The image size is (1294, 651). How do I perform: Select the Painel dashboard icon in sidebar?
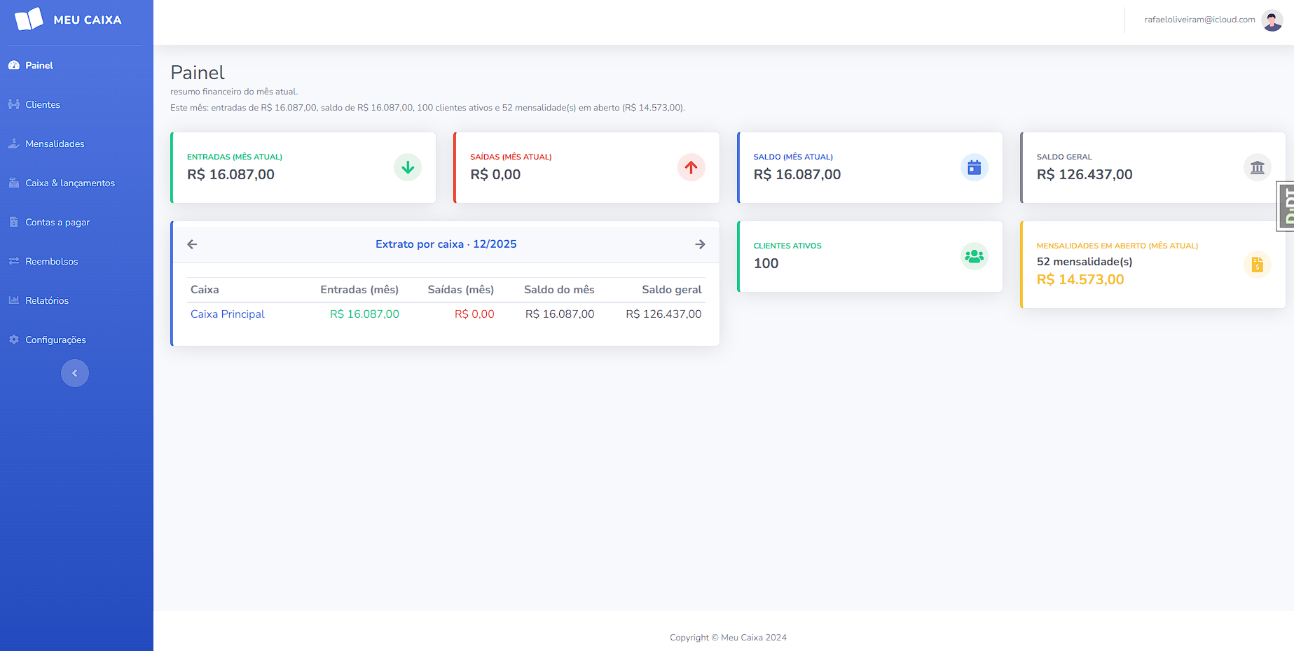(14, 64)
